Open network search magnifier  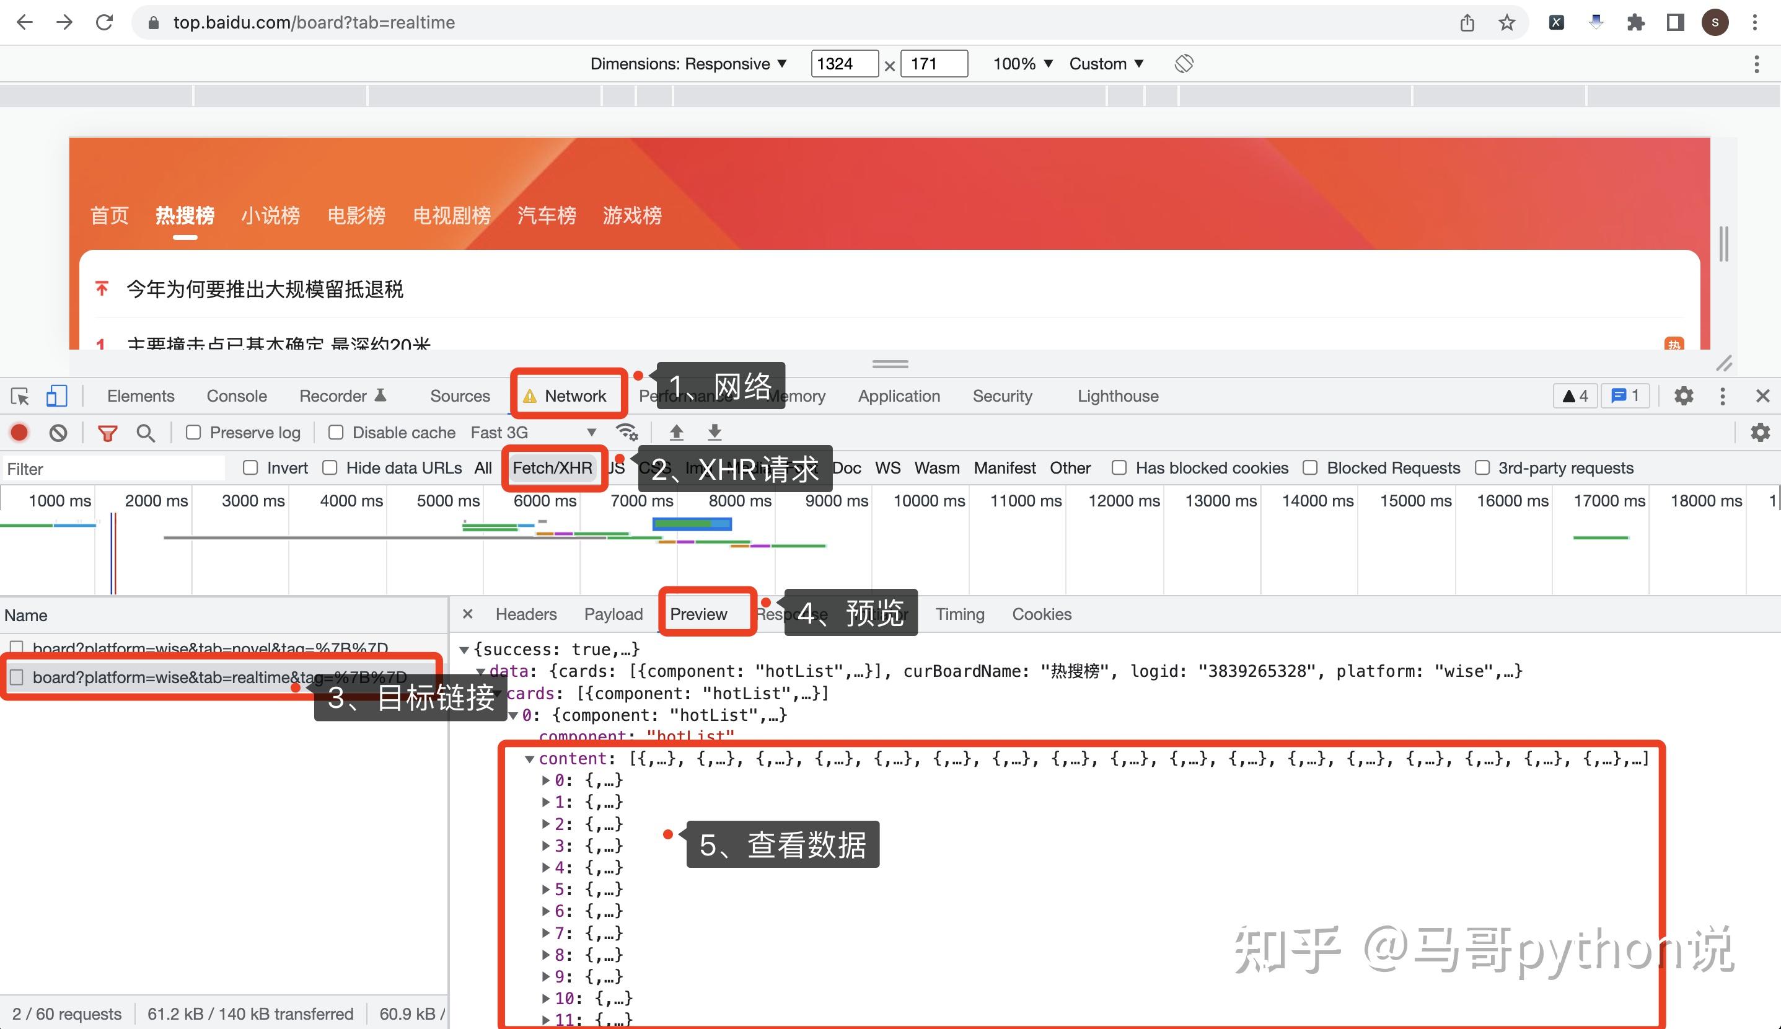tap(146, 433)
